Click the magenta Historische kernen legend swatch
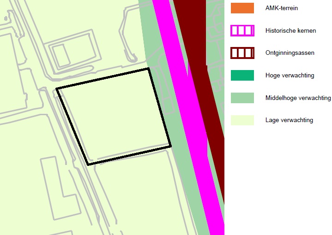This screenshot has width=332, height=235. pyautogui.click(x=242, y=31)
